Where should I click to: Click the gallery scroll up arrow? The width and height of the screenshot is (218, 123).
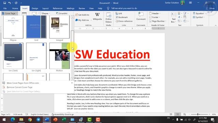coord(73,17)
